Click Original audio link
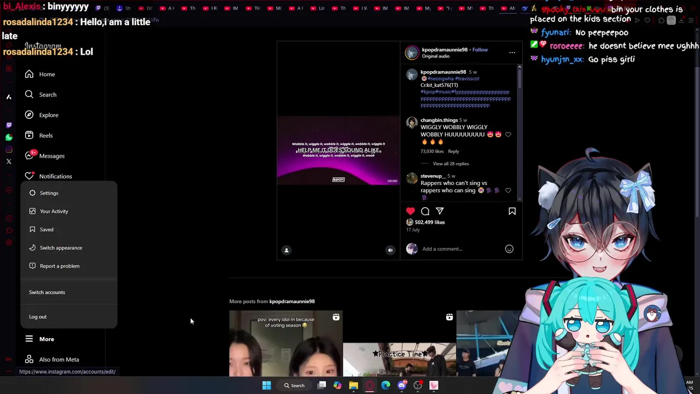This screenshot has height=394, width=700. click(435, 56)
